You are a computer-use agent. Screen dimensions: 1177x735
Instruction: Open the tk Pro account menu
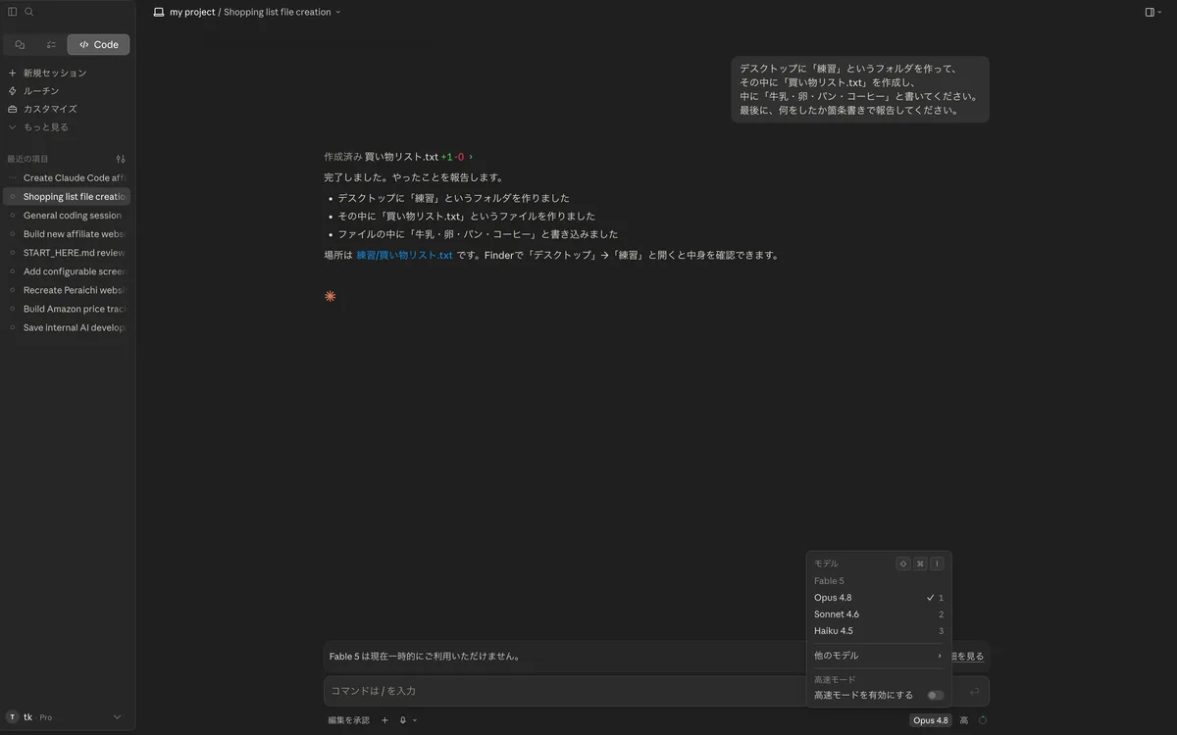pos(67,717)
